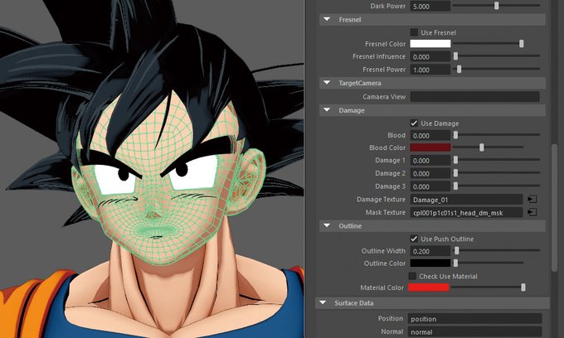Click the Outline Width label

point(383,251)
